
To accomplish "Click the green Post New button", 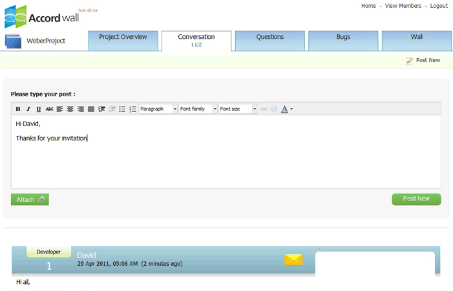I will pyautogui.click(x=416, y=199).
